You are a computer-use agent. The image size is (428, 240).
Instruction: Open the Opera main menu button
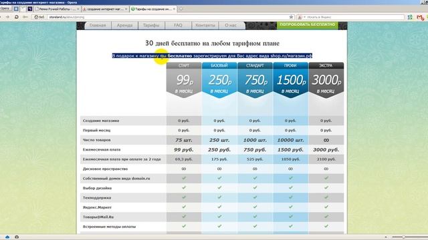(x=5, y=9)
